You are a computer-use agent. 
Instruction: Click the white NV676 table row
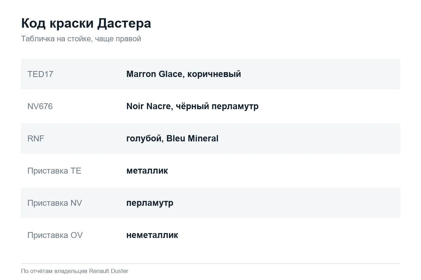210,106
